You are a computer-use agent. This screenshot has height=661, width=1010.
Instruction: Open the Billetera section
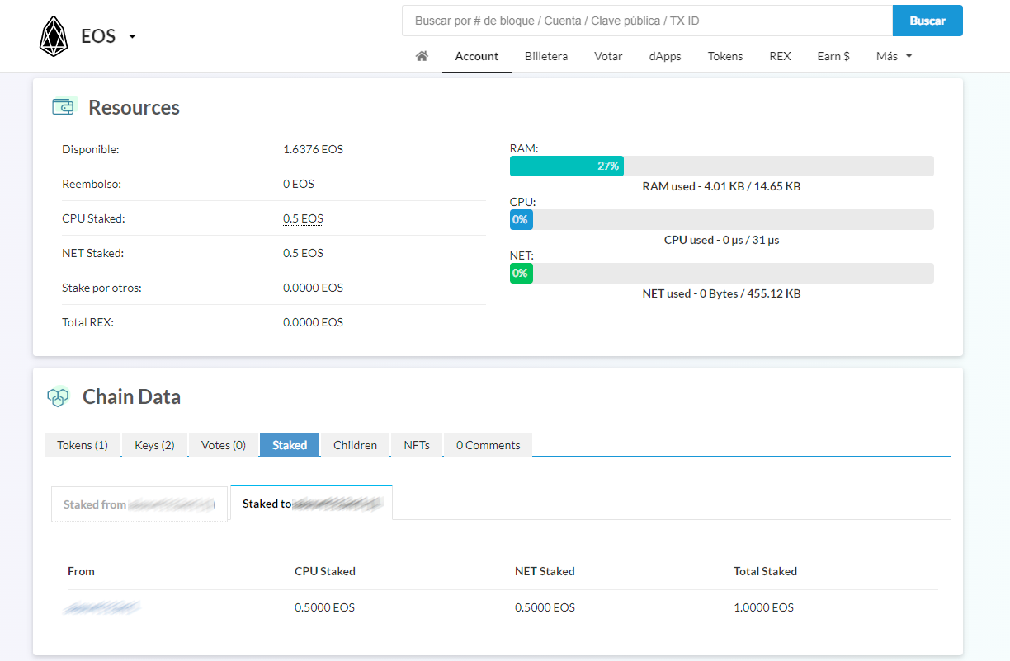point(545,56)
